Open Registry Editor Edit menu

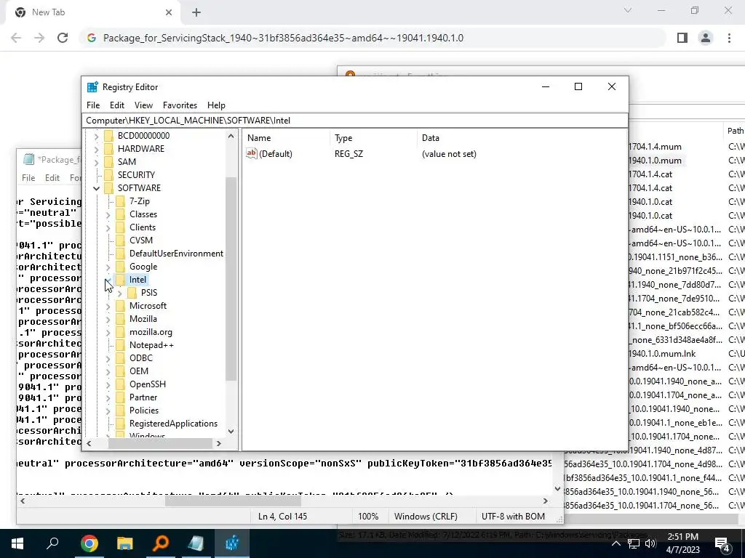[x=117, y=105]
